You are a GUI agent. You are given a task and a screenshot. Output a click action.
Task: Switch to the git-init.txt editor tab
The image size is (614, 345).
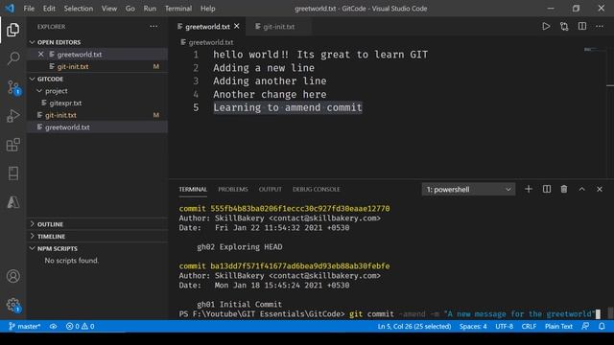pos(279,27)
